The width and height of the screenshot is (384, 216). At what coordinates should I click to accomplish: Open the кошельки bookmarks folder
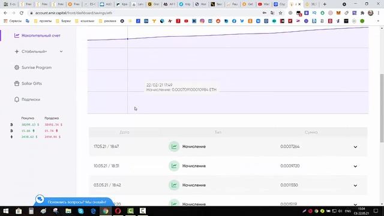(85, 21)
